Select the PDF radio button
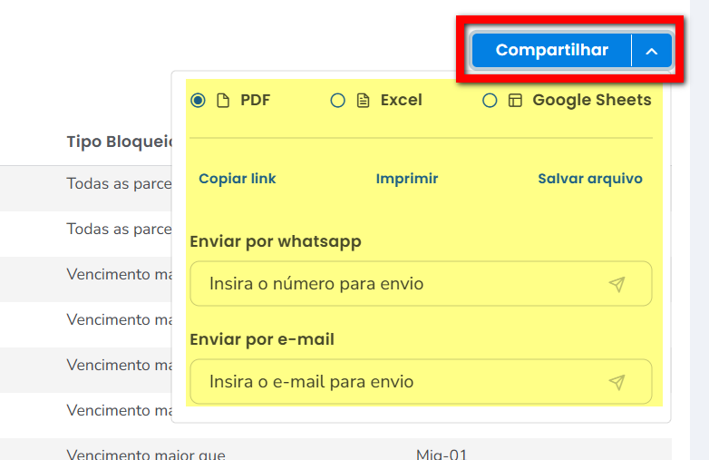709x460 pixels. [x=198, y=101]
